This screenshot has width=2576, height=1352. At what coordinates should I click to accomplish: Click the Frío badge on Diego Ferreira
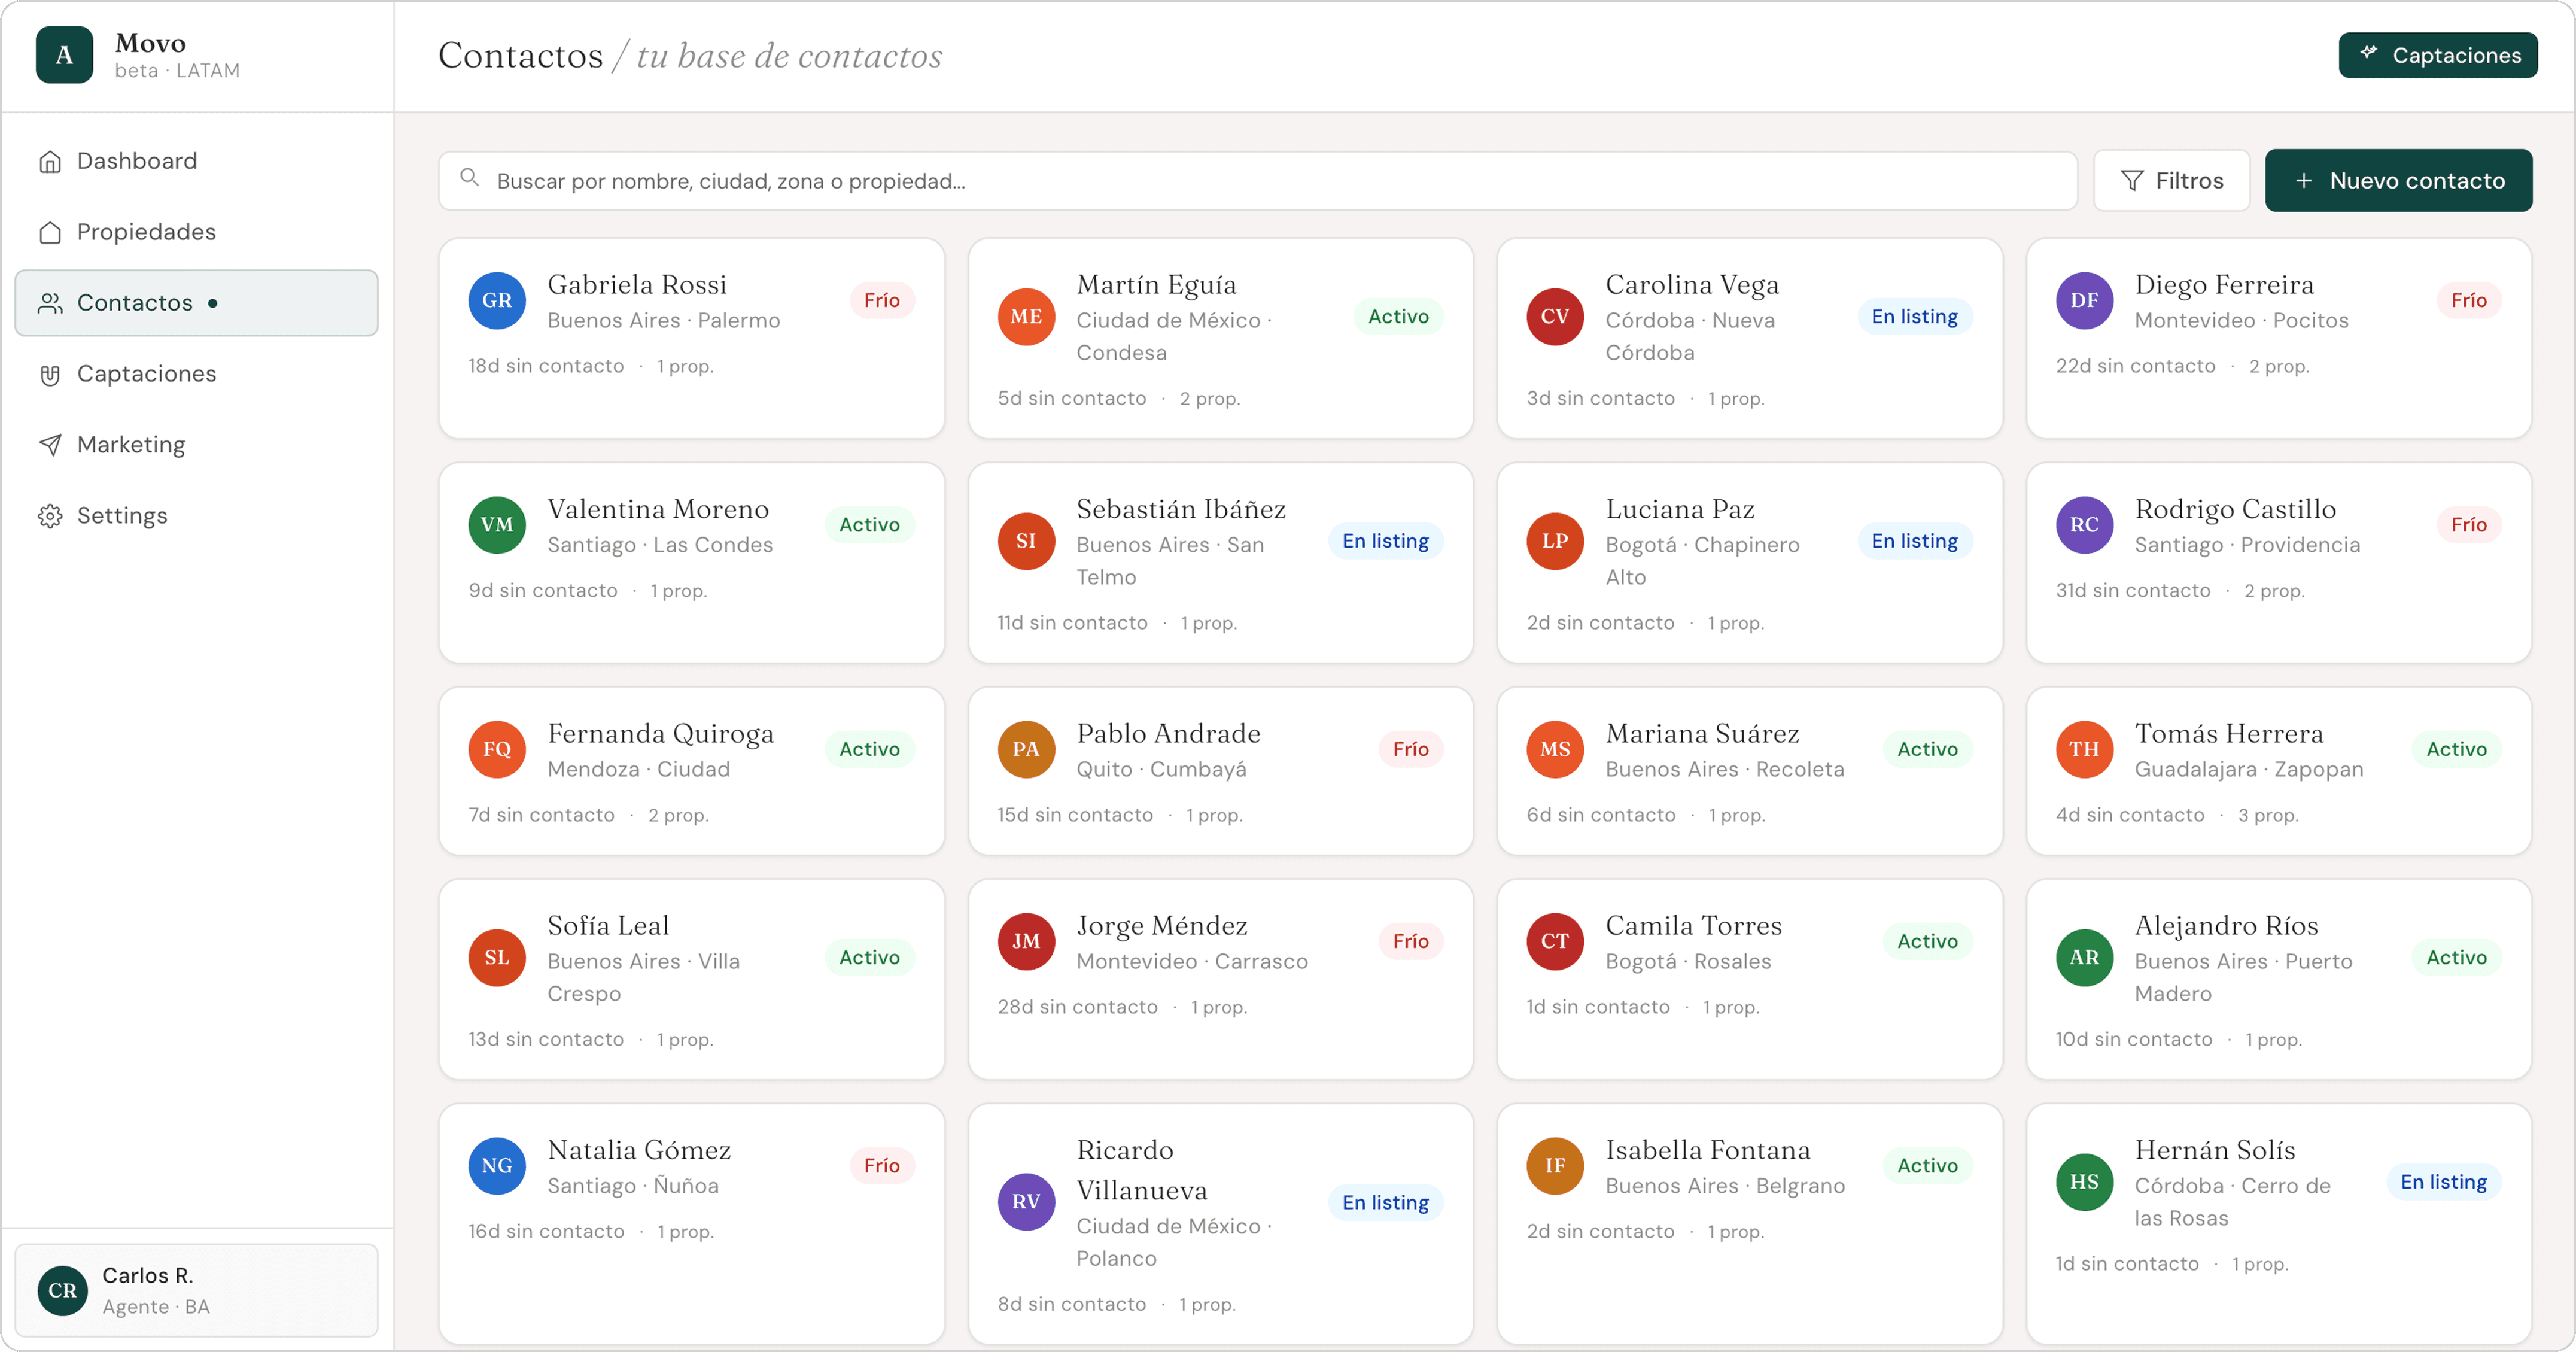[2468, 300]
